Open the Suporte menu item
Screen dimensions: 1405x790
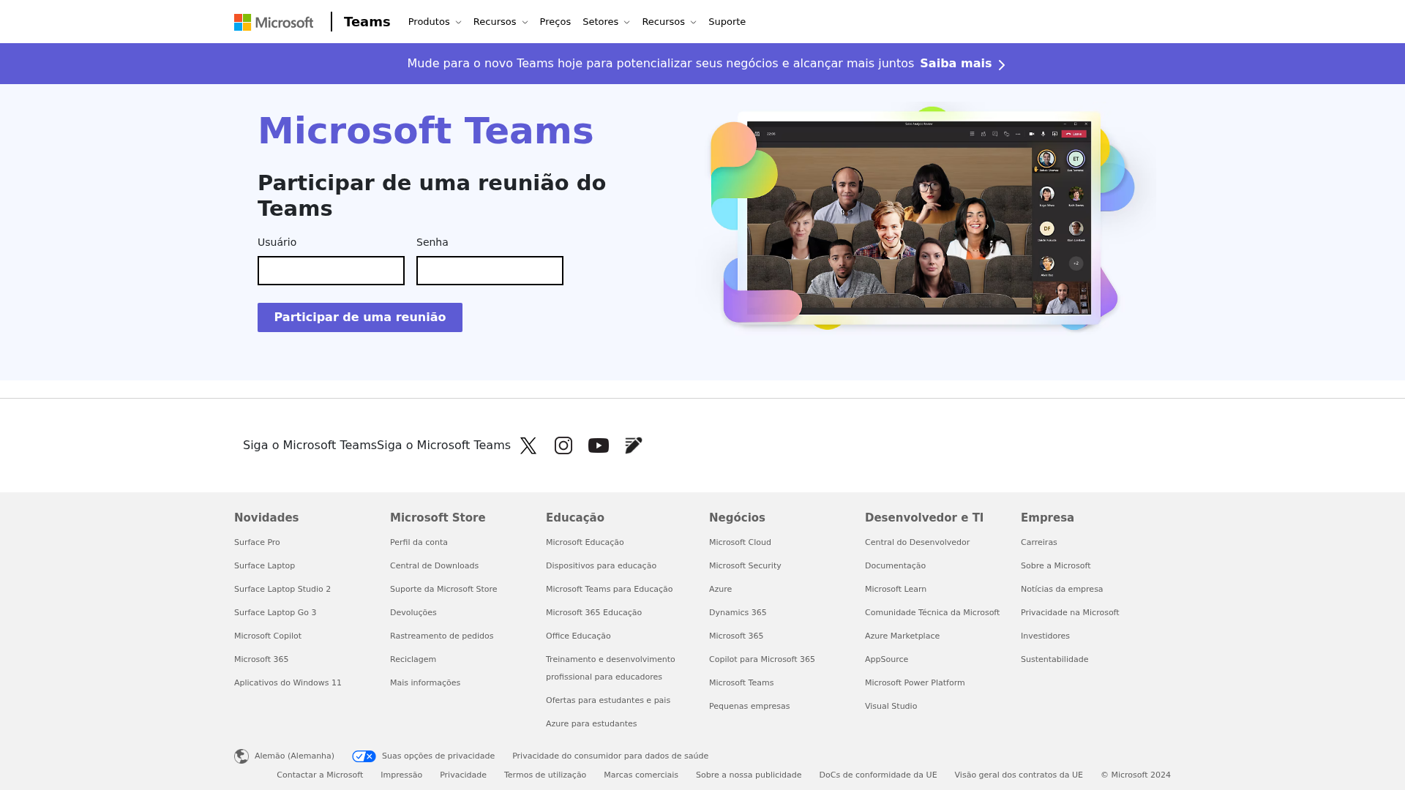[x=727, y=22]
